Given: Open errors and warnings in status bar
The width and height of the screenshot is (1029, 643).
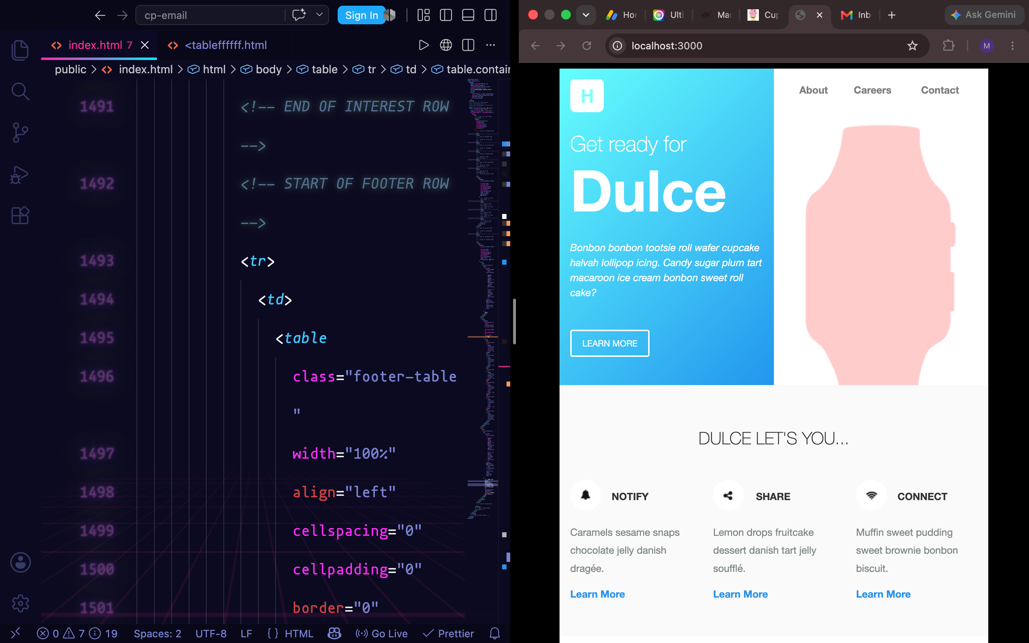Looking at the screenshot, I should point(77,634).
